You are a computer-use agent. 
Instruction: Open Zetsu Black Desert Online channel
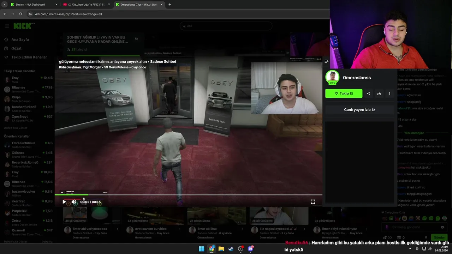[28, 222]
